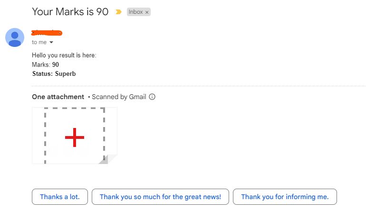Remove the Inbox label with x

147,12
